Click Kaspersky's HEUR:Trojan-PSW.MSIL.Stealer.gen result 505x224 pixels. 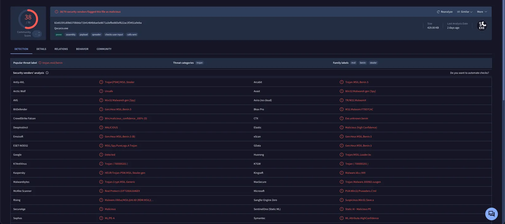click(x=125, y=173)
